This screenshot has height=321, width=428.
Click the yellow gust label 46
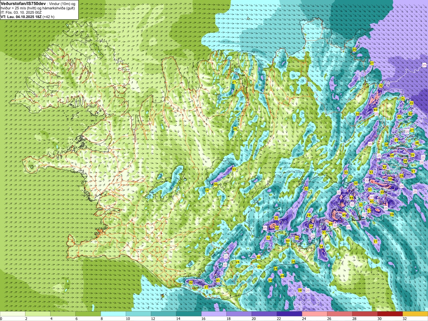[x=351, y=198]
